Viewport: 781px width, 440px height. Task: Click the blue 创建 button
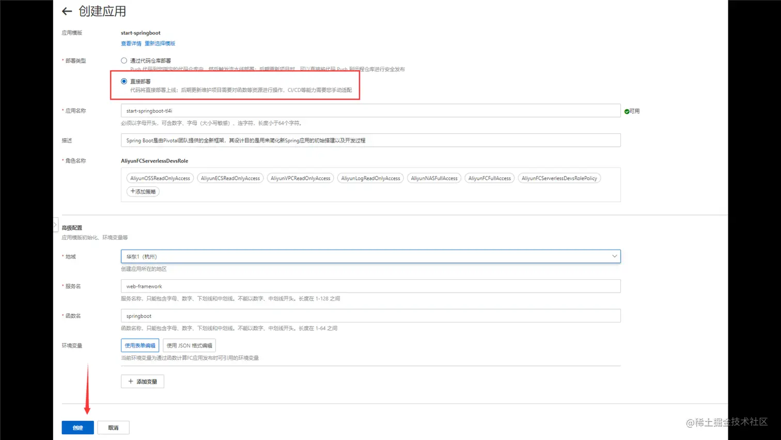coord(77,428)
